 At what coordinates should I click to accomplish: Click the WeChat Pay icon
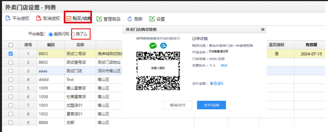[x=153, y=45]
